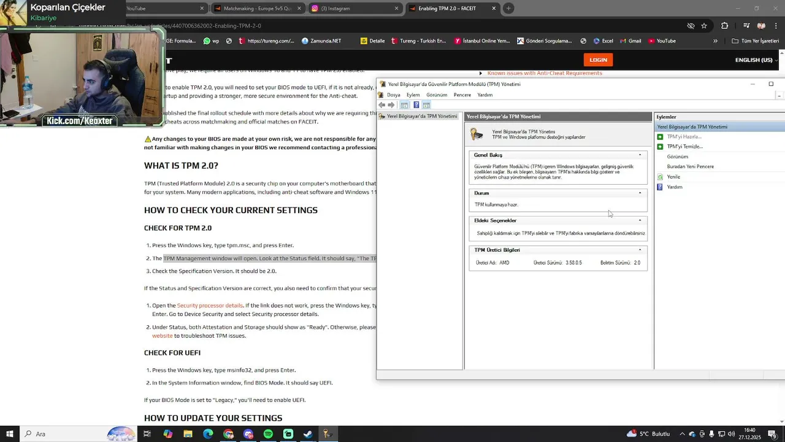785x442 pixels.
Task: Open the Eylem menu
Action: tap(413, 95)
